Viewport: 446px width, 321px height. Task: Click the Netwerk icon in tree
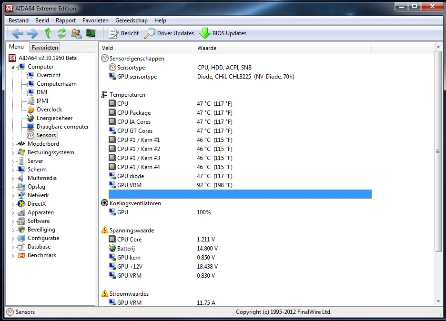[x=21, y=195]
